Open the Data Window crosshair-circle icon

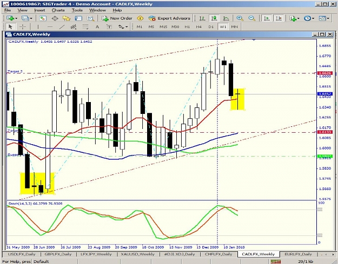(55, 18)
